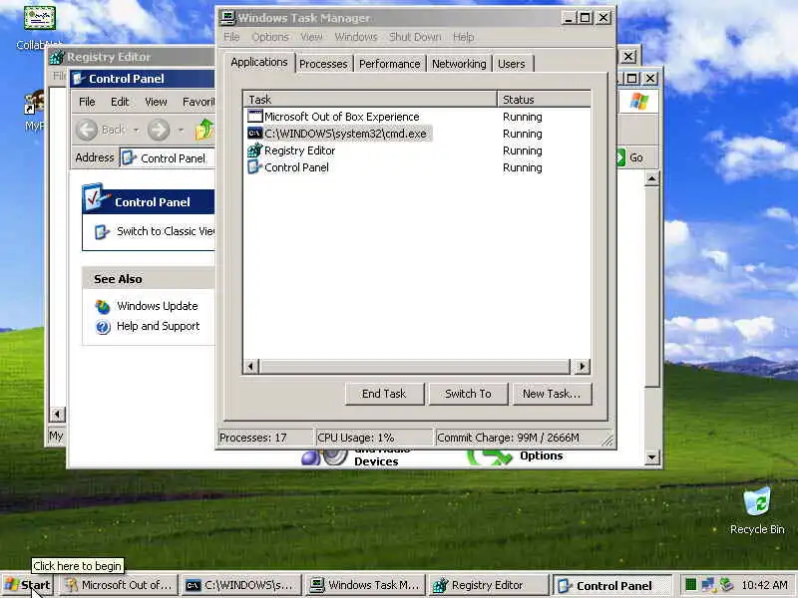
Task: Open the Shut Down menu in Task Manager
Action: click(x=415, y=37)
